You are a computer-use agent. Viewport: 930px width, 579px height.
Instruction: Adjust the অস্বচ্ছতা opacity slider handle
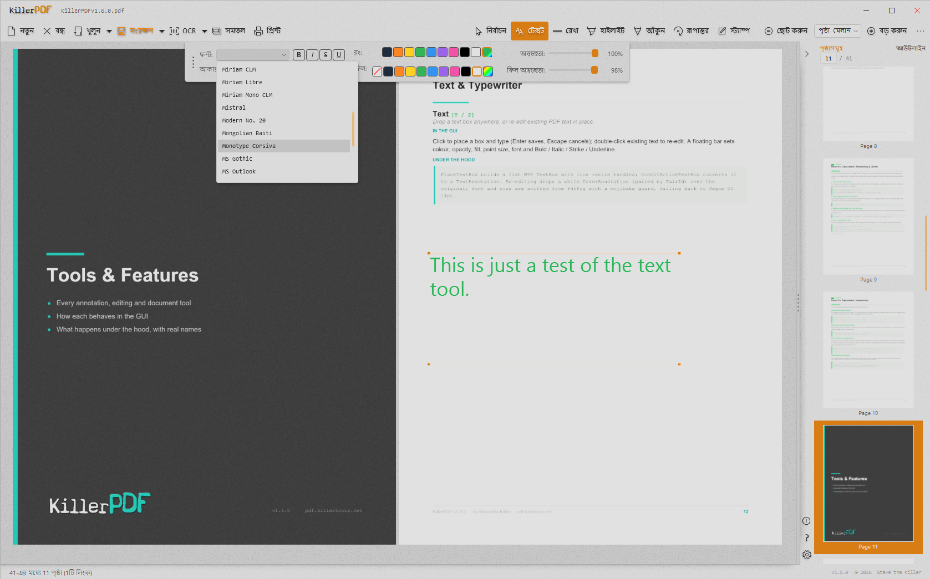coord(595,54)
